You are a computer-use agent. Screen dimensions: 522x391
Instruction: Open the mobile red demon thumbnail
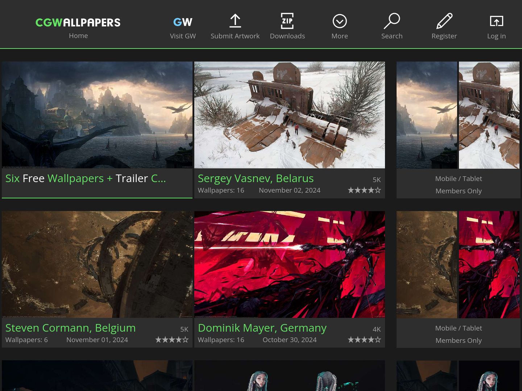489,264
